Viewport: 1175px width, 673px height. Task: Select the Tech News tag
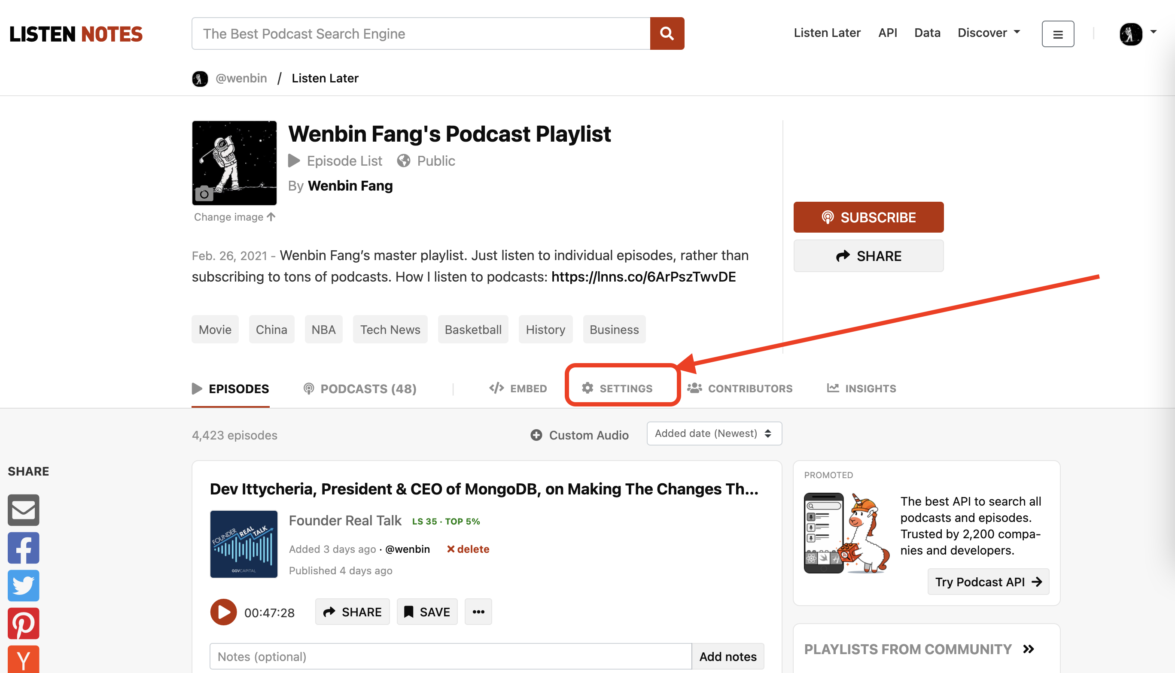[390, 329]
